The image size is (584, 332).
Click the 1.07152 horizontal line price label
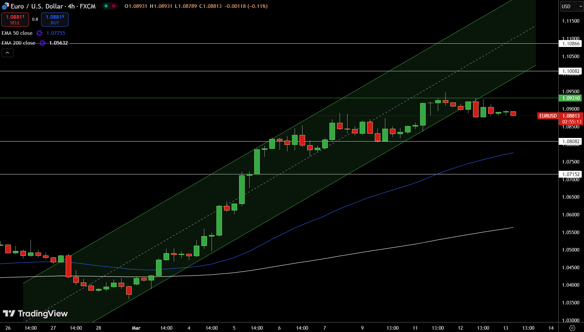(x=570, y=174)
